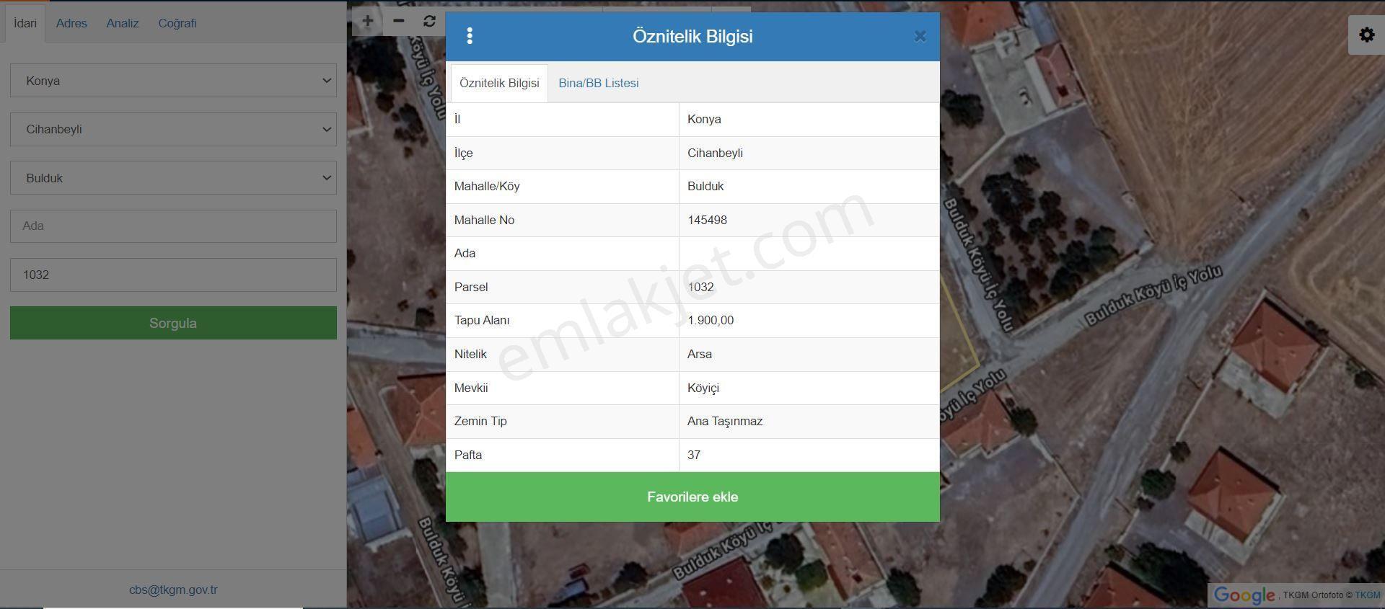Open the cbs@tkgm.gov.tr email link
Screen dimensions: 1385x609
coord(173,590)
